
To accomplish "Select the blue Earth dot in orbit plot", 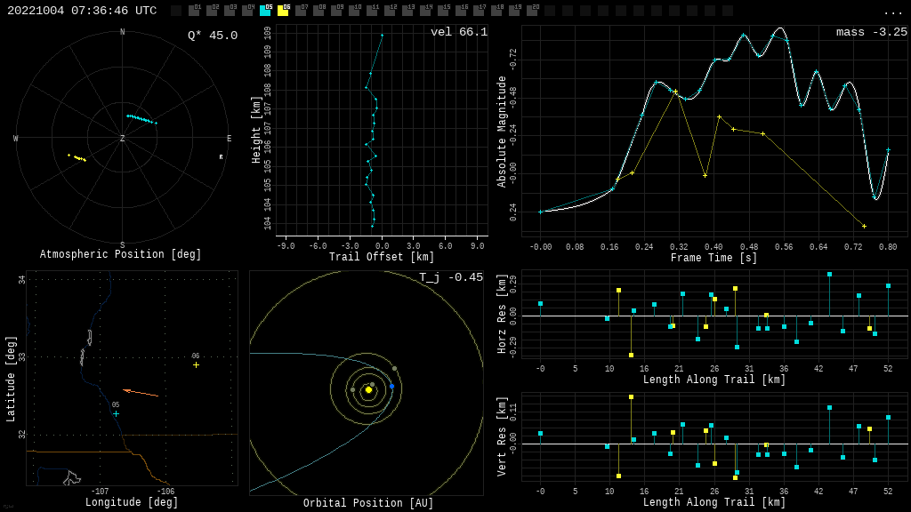I will 391,387.
